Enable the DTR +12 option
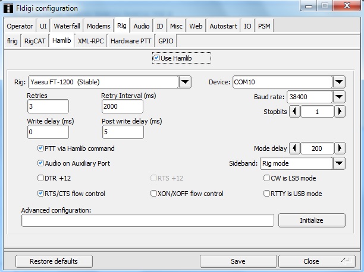The image size is (364, 272). tap(40, 178)
